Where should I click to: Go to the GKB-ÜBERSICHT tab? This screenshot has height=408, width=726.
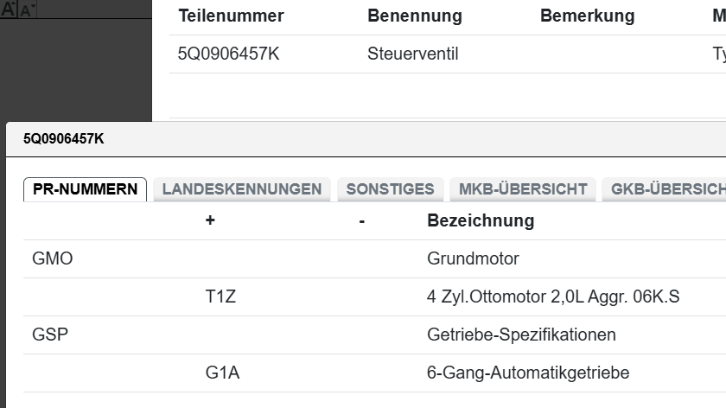[x=667, y=189]
